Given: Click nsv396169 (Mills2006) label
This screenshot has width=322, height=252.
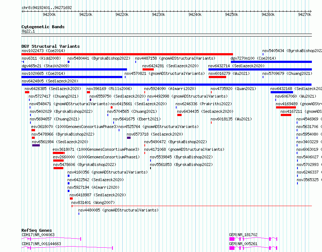Looking at the screenshot, I should point(109,89).
